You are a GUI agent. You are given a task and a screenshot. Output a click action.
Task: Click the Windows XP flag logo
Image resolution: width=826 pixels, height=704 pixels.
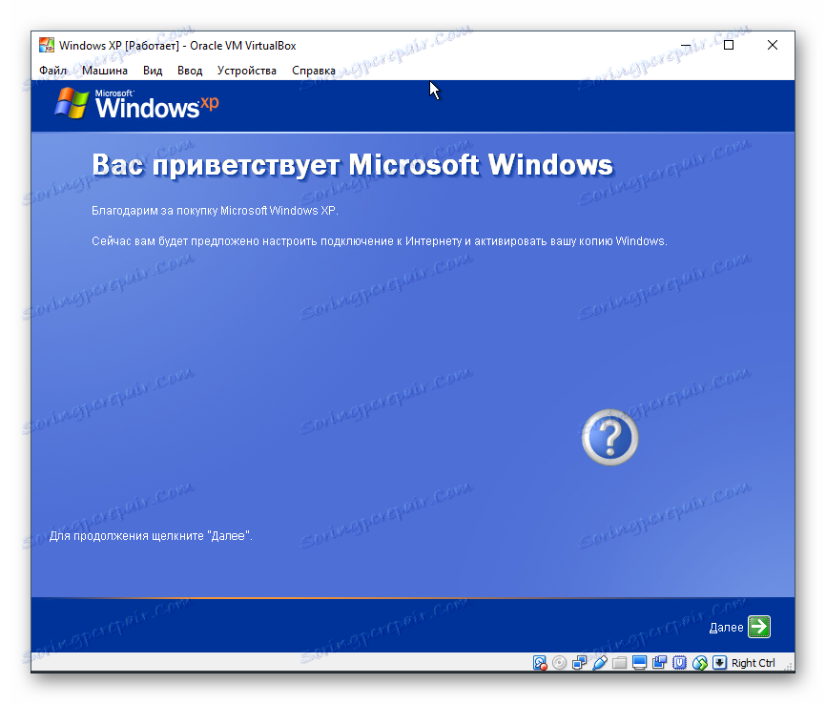72,103
